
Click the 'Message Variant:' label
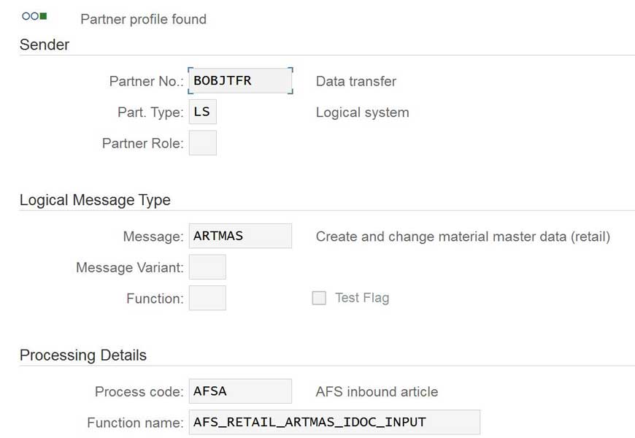pos(130,267)
